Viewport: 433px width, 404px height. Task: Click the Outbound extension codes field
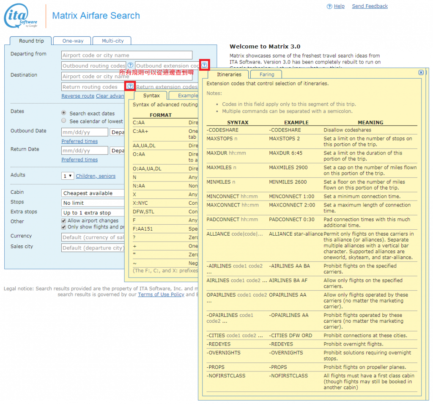click(x=167, y=66)
